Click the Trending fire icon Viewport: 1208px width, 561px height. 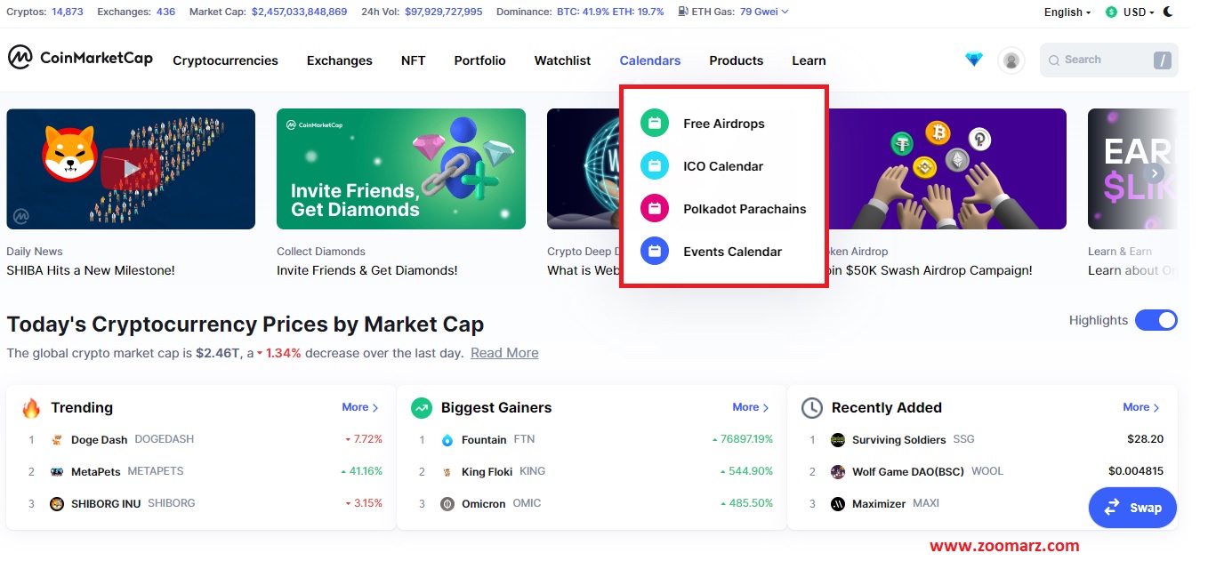tap(31, 408)
